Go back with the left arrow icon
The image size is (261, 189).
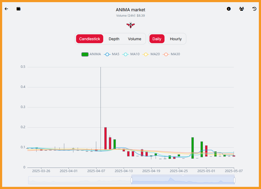pos(6,9)
